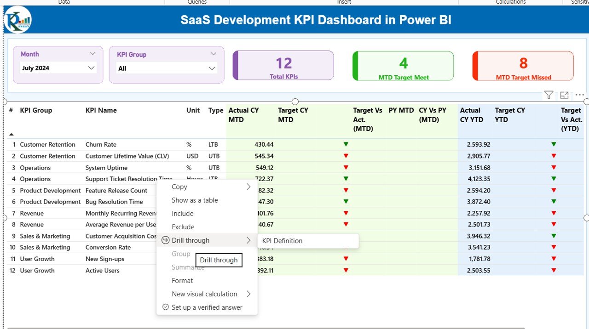
Task: Expand the Month slicer header chevron
Action: coord(93,54)
